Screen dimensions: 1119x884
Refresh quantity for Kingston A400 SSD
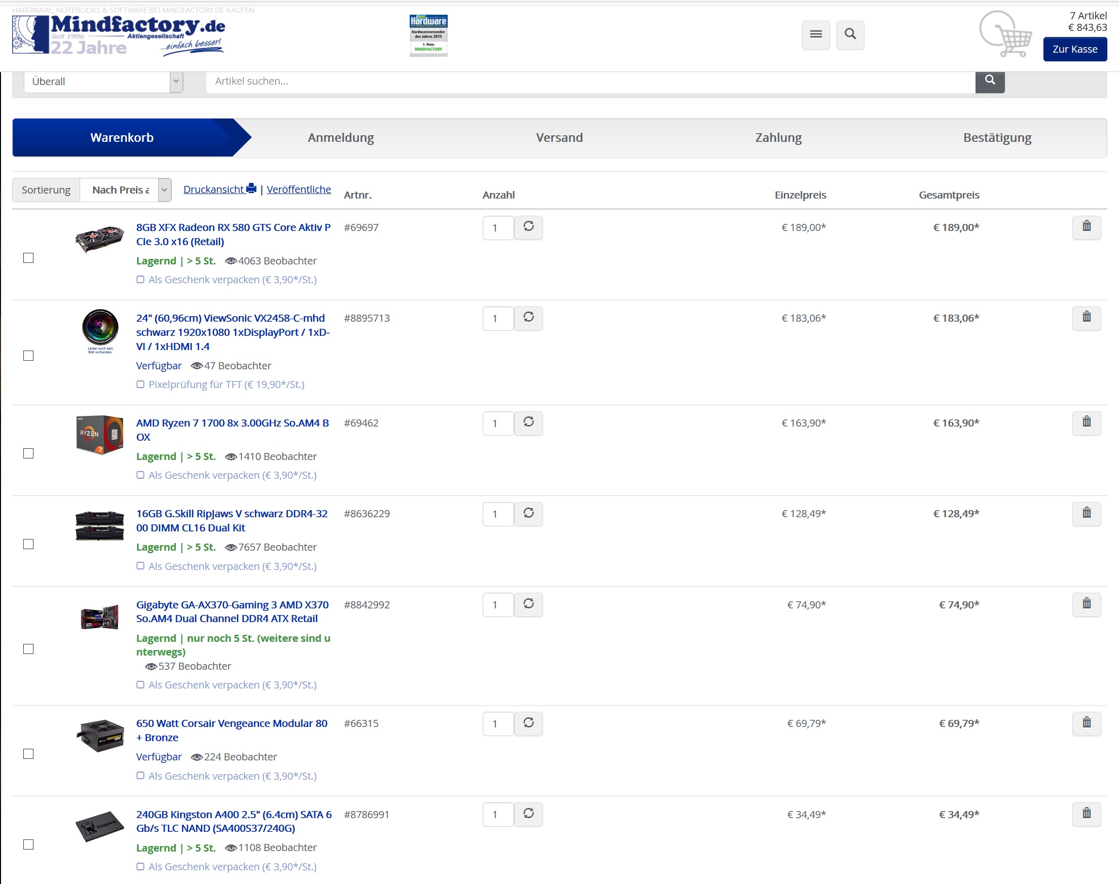click(x=528, y=814)
